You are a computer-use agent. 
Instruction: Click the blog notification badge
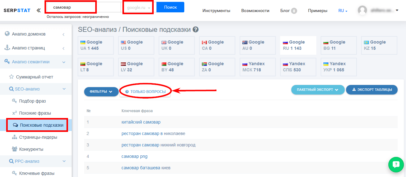294,11
